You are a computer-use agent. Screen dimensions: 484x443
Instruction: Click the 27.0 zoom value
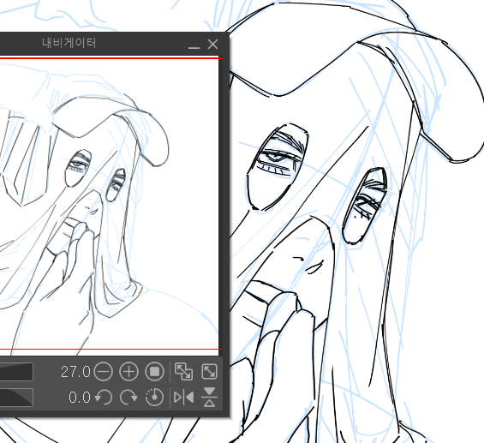[75, 372]
